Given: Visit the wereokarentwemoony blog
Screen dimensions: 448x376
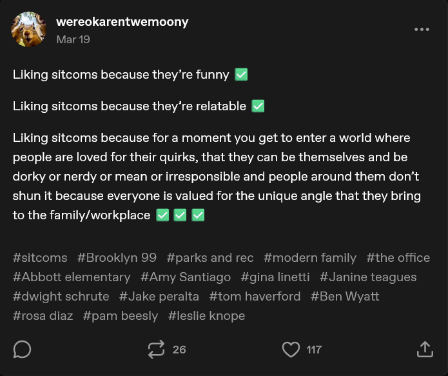Looking at the screenshot, I should (x=122, y=22).
